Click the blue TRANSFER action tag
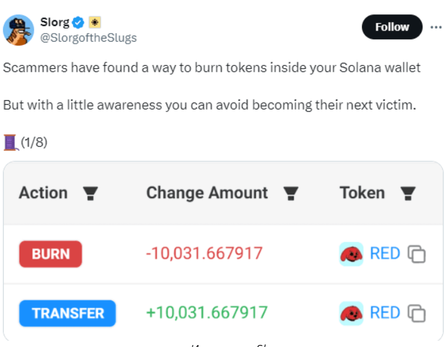 67,313
